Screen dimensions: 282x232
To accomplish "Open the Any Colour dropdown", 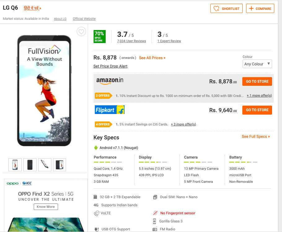I will pos(257,64).
